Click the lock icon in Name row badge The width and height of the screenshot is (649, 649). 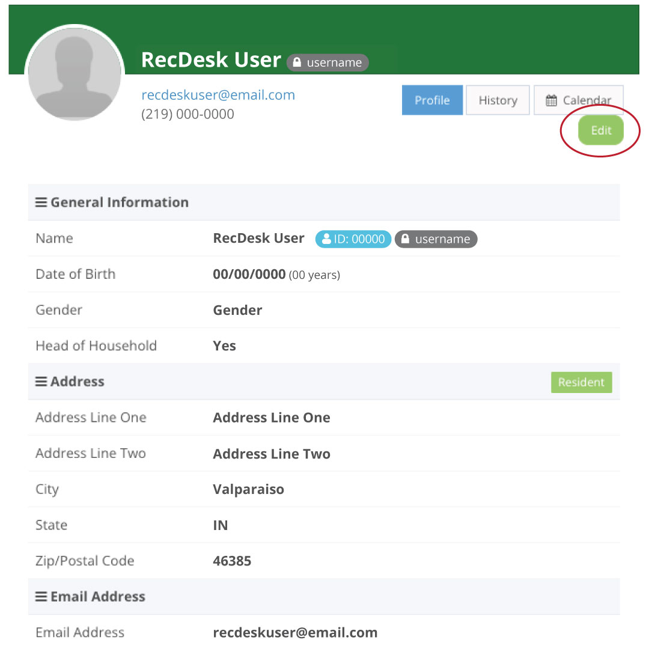(x=406, y=239)
